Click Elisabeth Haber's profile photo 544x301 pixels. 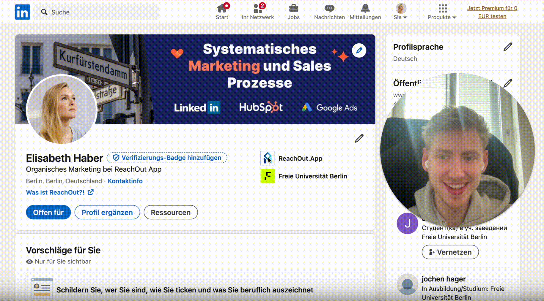(x=62, y=109)
